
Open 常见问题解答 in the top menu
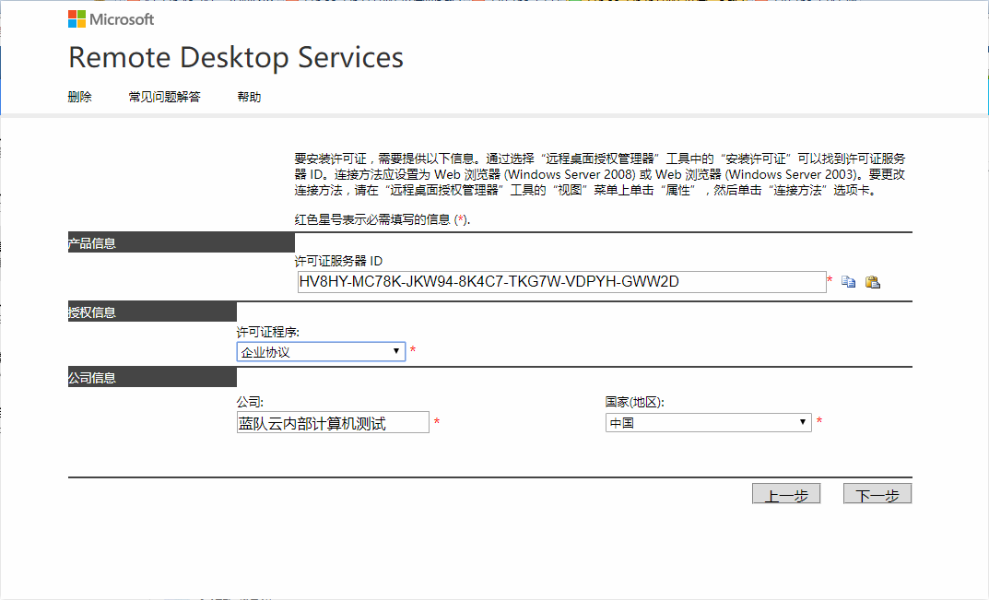[164, 97]
